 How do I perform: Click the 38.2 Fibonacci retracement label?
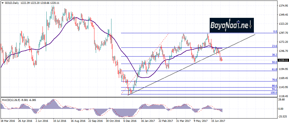pos(274,55)
